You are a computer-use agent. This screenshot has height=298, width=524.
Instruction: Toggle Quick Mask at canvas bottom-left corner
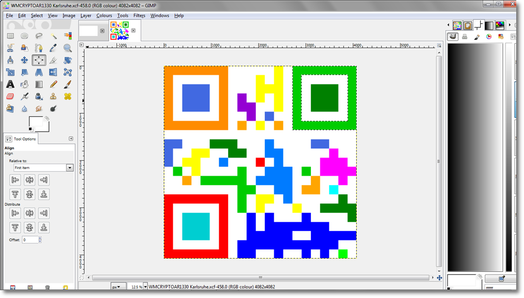(82, 278)
